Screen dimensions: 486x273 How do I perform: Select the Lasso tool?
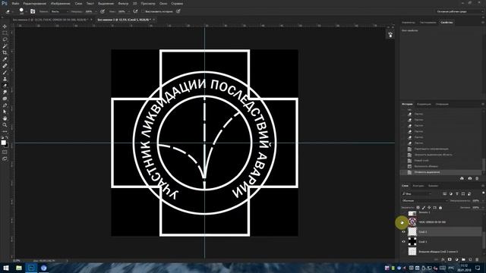click(5, 39)
